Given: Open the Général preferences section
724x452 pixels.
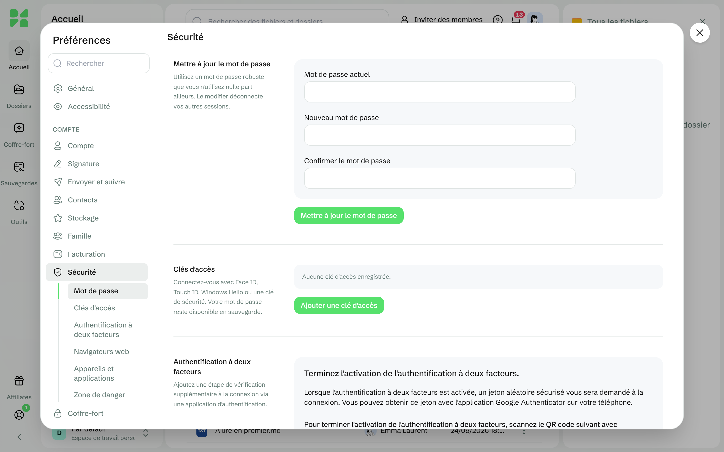Looking at the screenshot, I should point(97,88).
